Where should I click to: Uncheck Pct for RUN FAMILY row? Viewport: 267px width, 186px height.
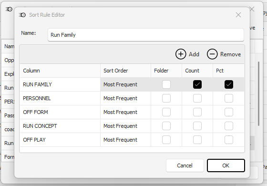coord(229,84)
